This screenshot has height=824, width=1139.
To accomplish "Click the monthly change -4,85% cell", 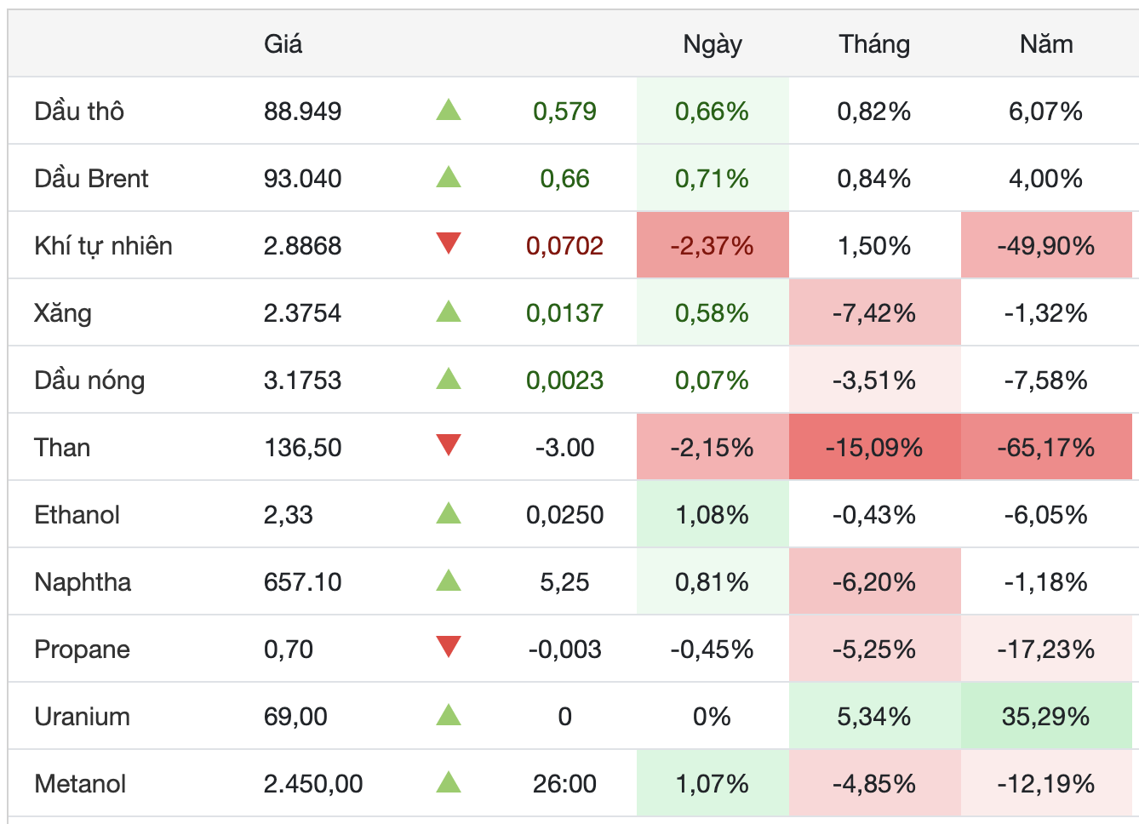I will pos(875,783).
